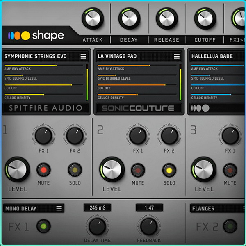Click the Symphonic Strings level meter
The height and width of the screenshot is (246, 246).
click(87, 82)
